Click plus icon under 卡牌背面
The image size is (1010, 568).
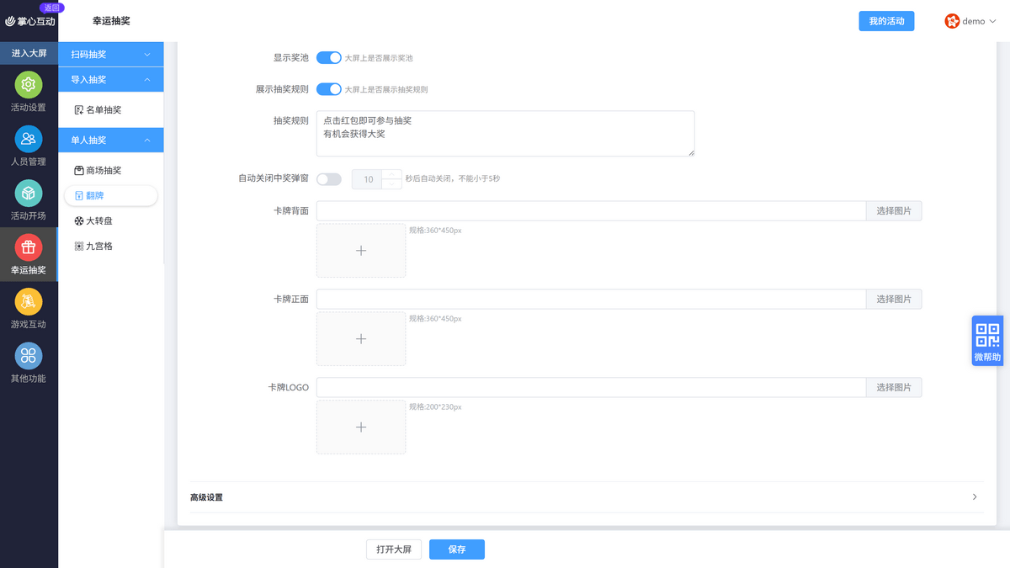pos(361,251)
